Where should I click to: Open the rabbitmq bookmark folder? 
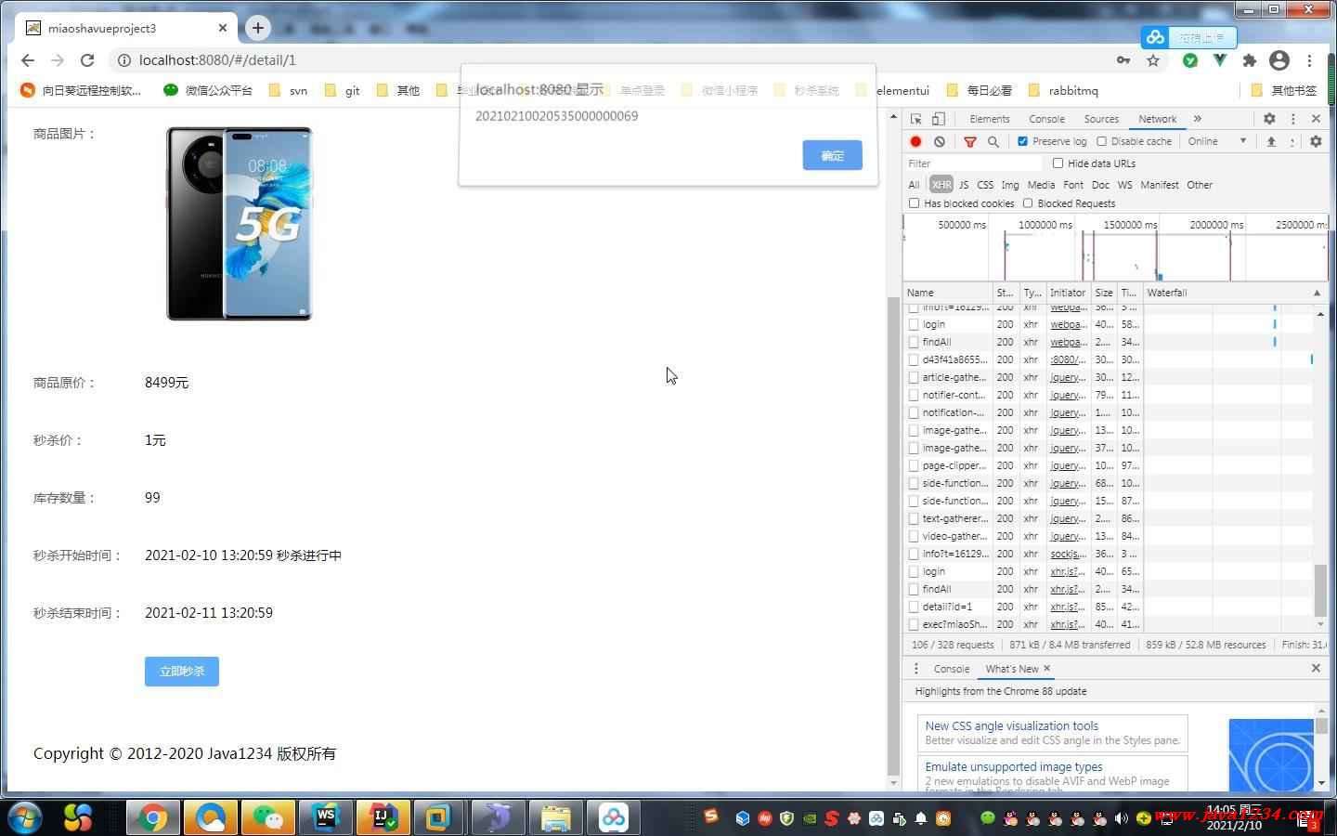pos(1063,90)
